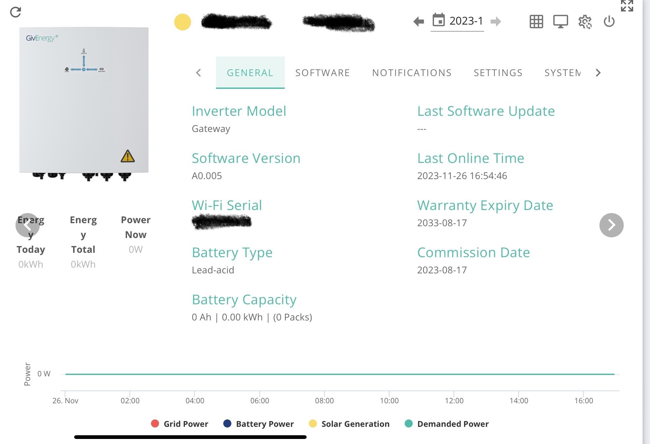Go to previous date with left arrow
650x444 pixels.
click(419, 22)
